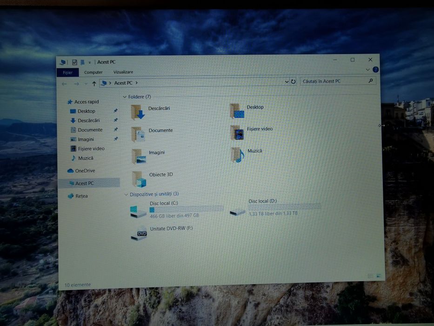Open the Desktop folder icon in Foldere
The height and width of the screenshot is (326, 434).
(x=237, y=111)
